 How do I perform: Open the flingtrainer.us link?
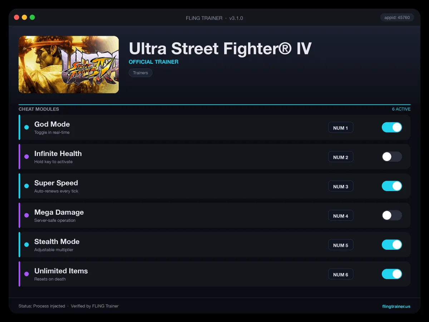[x=396, y=306]
